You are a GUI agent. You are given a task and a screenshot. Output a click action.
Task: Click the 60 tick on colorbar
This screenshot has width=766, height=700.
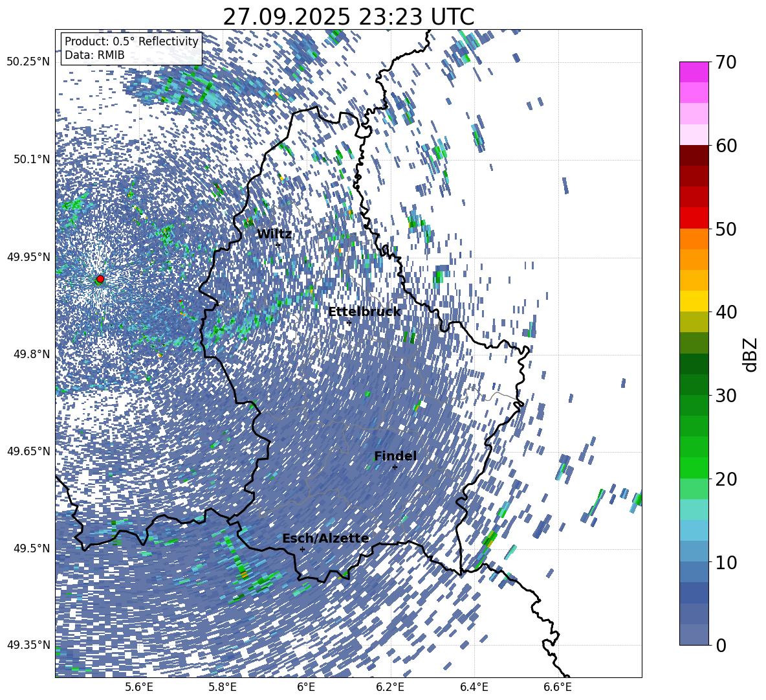point(727,146)
